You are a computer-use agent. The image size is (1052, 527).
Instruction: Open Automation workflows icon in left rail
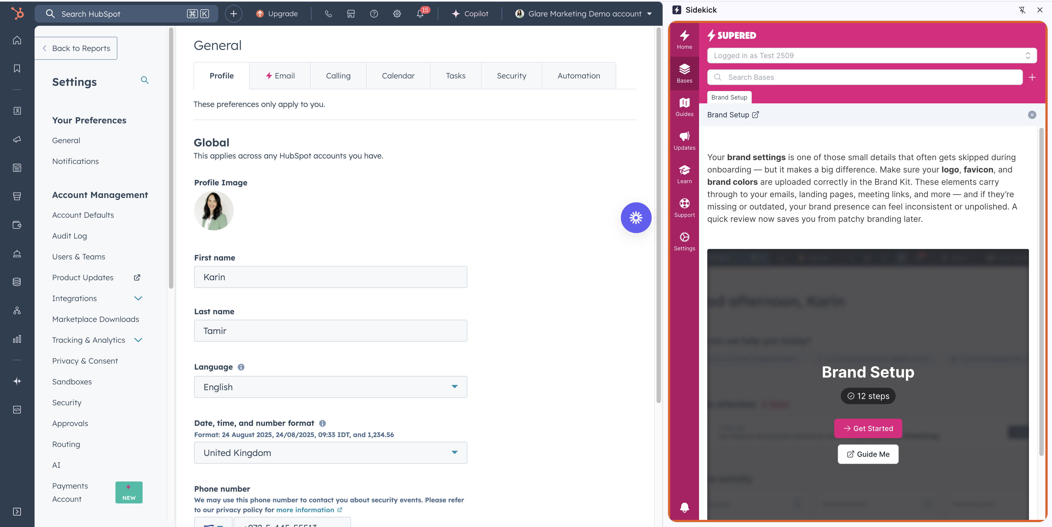pos(17,310)
